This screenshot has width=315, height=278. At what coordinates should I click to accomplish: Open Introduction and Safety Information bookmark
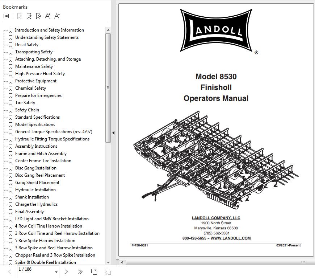(49, 30)
